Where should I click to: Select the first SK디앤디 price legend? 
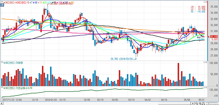9,3
